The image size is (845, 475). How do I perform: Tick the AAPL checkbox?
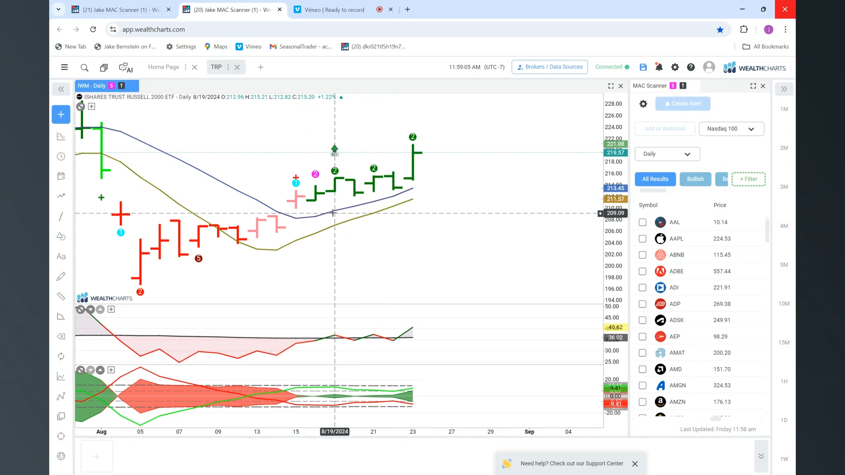tap(643, 239)
